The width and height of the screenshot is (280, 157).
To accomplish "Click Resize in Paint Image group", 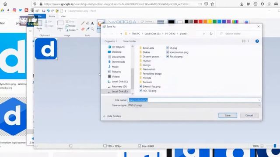I will pyautogui.click(x=70, y=26).
